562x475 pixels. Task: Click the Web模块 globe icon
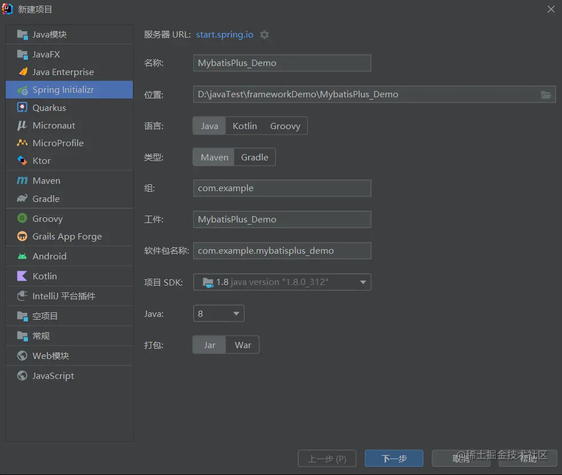(22, 356)
